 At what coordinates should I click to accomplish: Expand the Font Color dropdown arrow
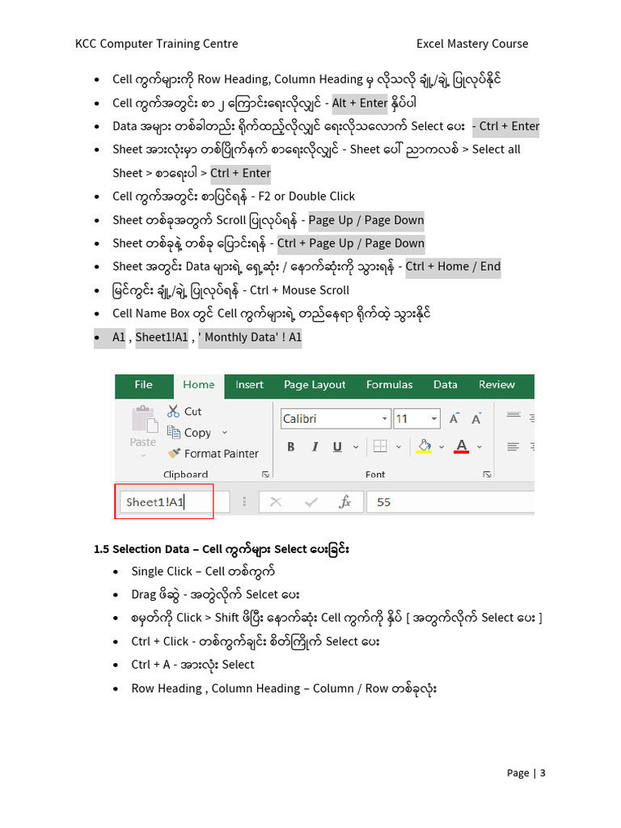[x=479, y=446]
